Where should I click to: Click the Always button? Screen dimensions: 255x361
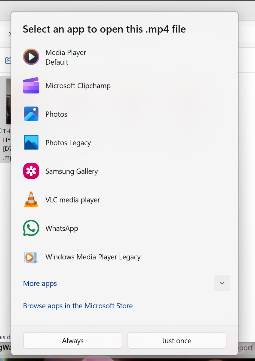(73, 341)
